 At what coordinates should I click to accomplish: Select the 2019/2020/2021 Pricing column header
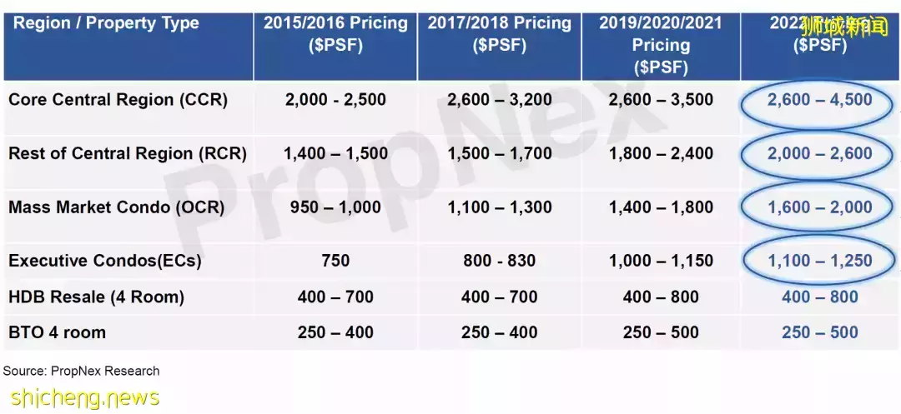click(661, 44)
